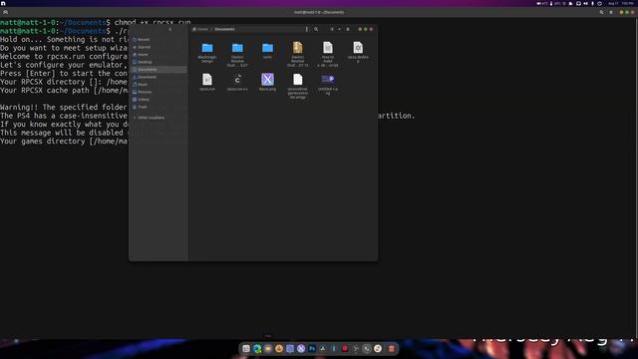Viewport: 638px width, 359px height.
Task: Click the search icon in Files window
Action: pos(316,29)
